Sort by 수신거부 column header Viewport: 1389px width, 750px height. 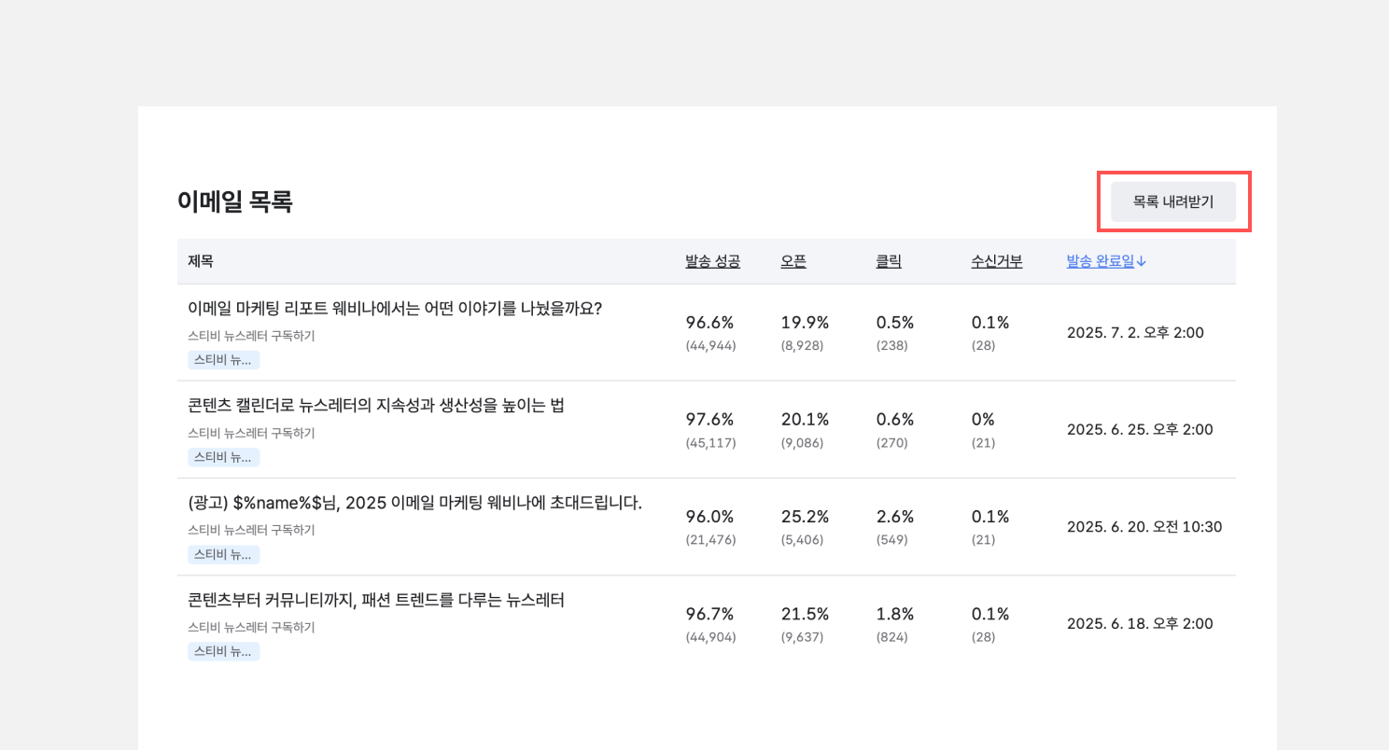tap(996, 262)
